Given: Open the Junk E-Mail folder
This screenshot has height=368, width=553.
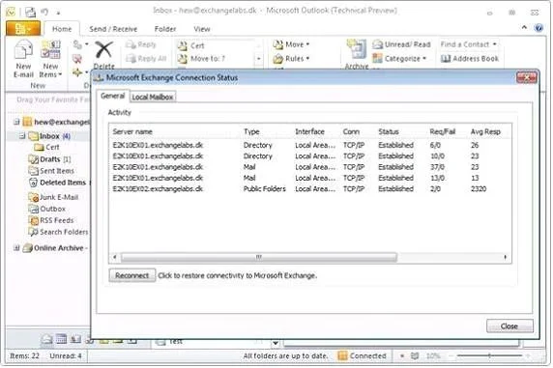Looking at the screenshot, I should pyautogui.click(x=53, y=197).
